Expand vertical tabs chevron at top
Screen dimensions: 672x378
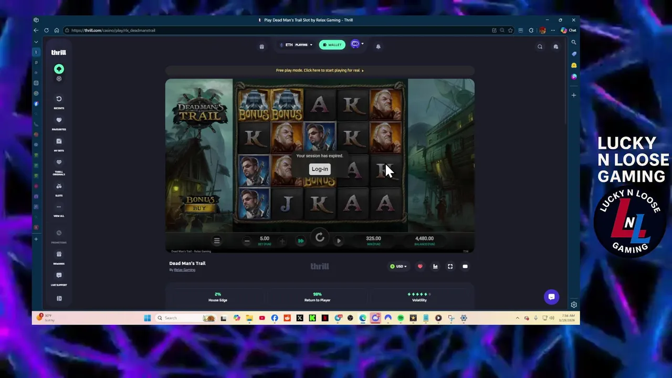(36, 41)
